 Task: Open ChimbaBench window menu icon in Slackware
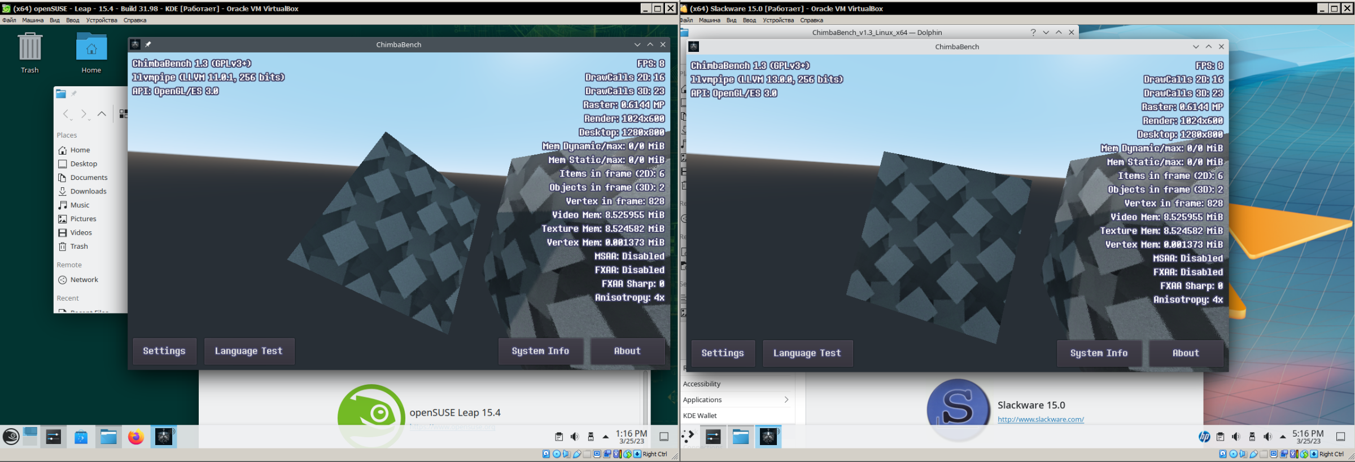click(x=694, y=47)
